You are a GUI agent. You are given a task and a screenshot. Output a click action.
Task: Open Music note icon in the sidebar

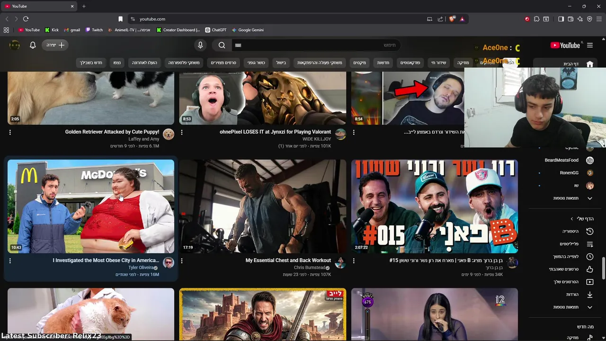(x=590, y=337)
